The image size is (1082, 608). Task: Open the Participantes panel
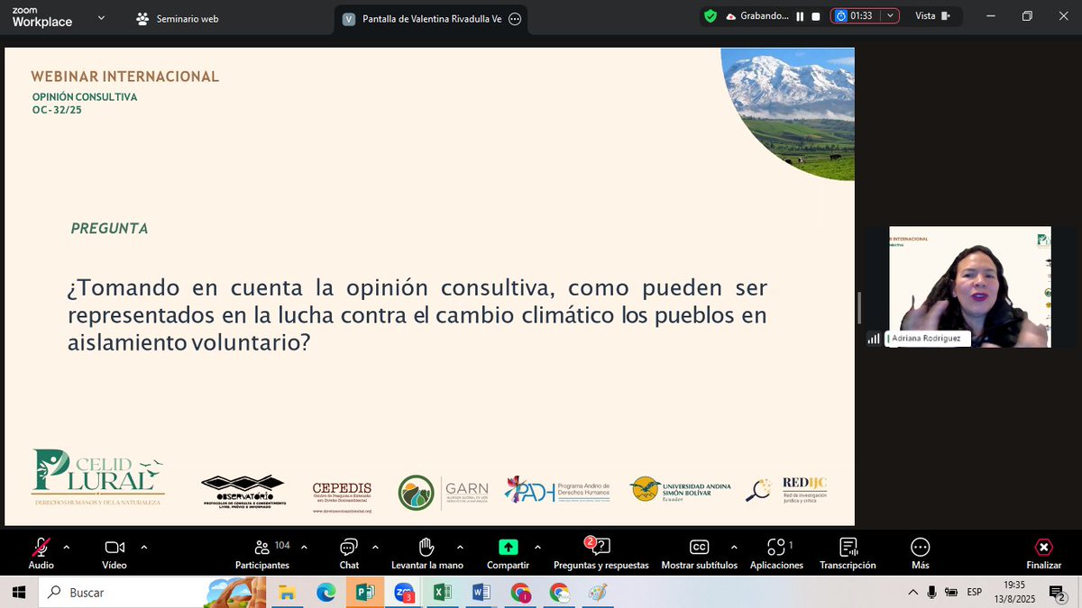coord(262,552)
